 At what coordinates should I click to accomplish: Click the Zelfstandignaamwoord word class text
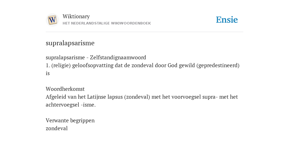(x=118, y=57)
